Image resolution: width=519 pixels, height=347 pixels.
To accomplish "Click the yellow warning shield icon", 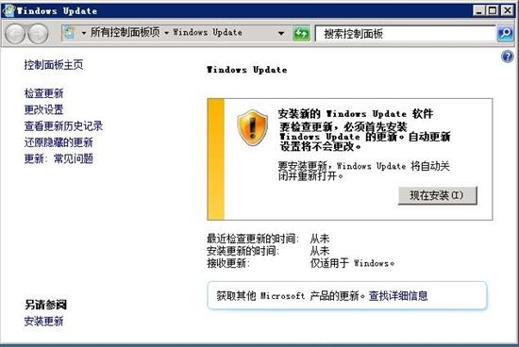I will pos(253,127).
